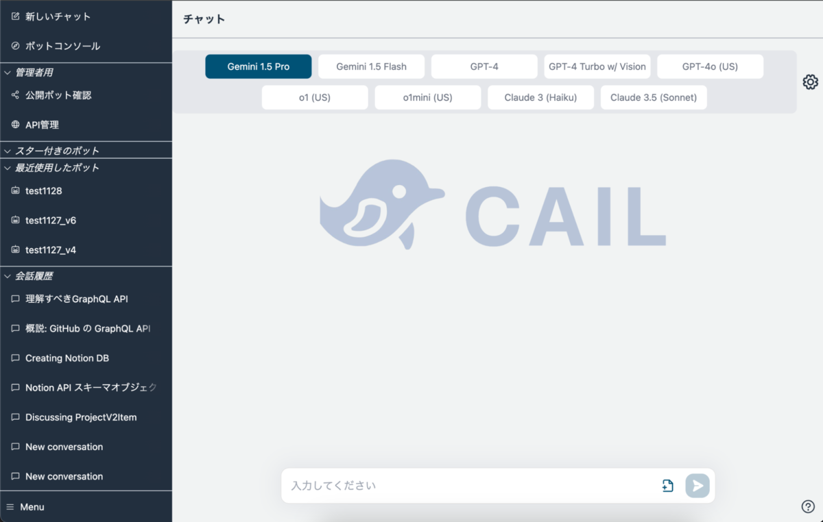Click the bot icon next to test1127_v4

tap(16, 249)
